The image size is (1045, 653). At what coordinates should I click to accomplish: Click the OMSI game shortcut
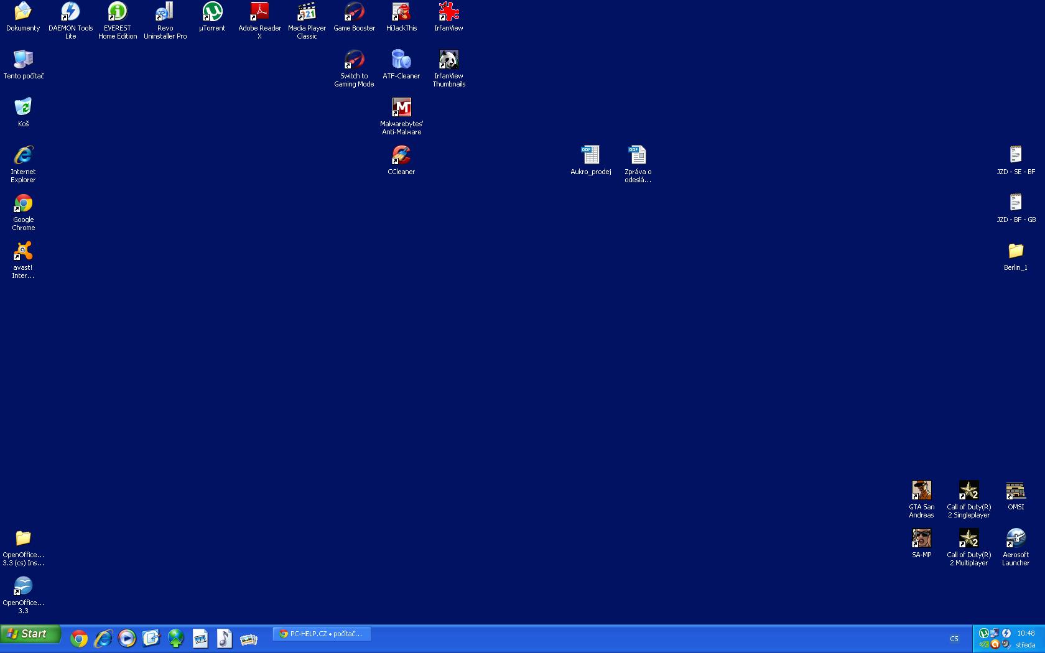pyautogui.click(x=1015, y=491)
